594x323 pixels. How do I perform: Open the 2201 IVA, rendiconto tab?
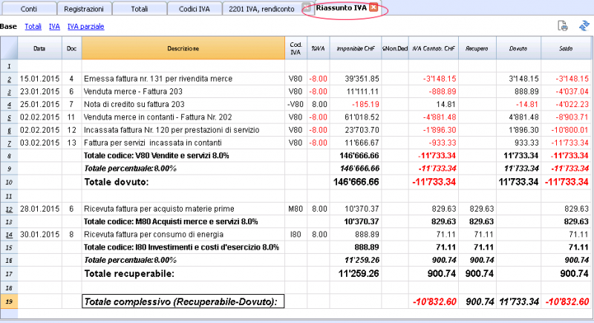click(x=261, y=9)
